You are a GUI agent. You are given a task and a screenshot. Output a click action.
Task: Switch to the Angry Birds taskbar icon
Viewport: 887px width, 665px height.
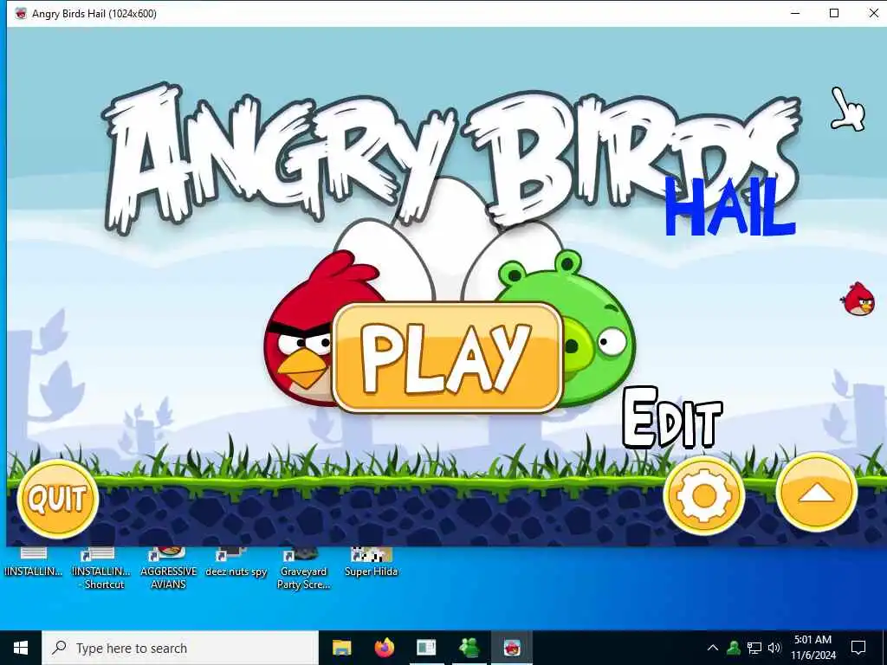click(x=511, y=648)
